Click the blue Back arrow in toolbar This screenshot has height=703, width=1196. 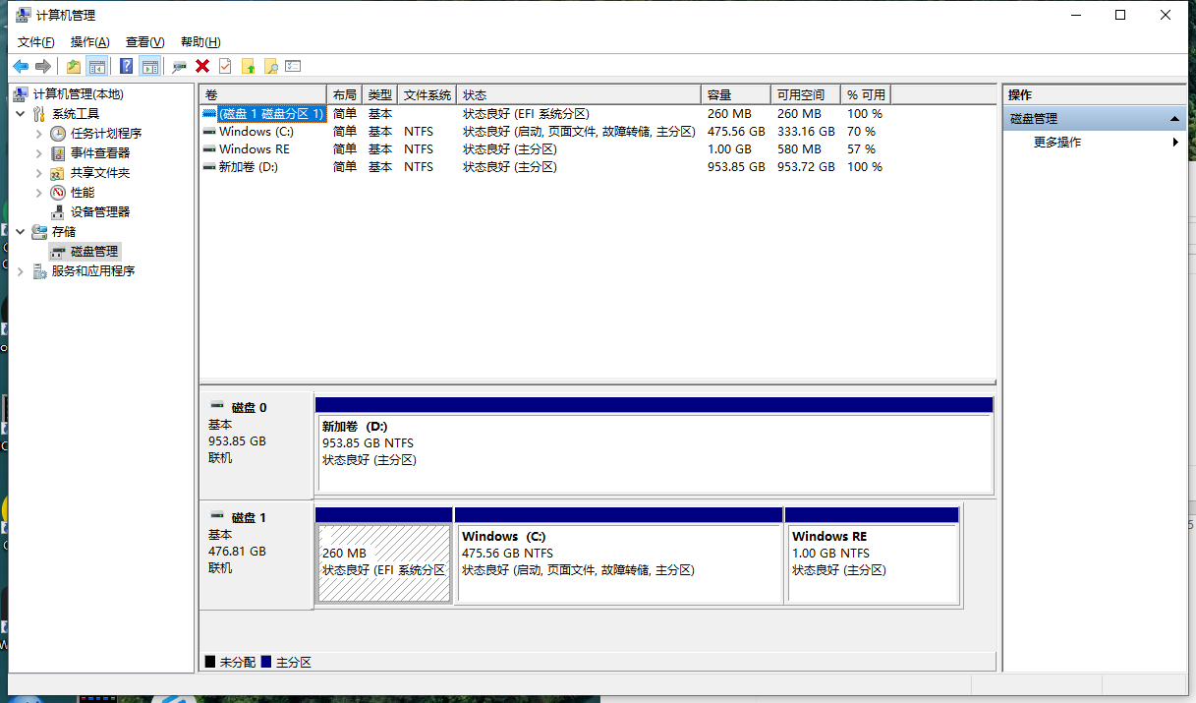pos(21,66)
